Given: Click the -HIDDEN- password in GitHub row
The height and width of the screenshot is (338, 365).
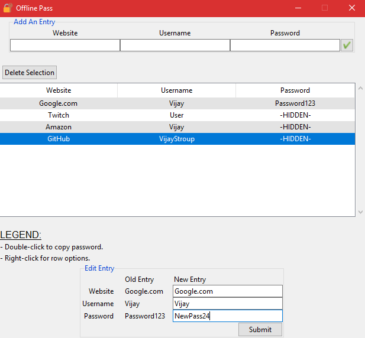Looking at the screenshot, I should [295, 139].
